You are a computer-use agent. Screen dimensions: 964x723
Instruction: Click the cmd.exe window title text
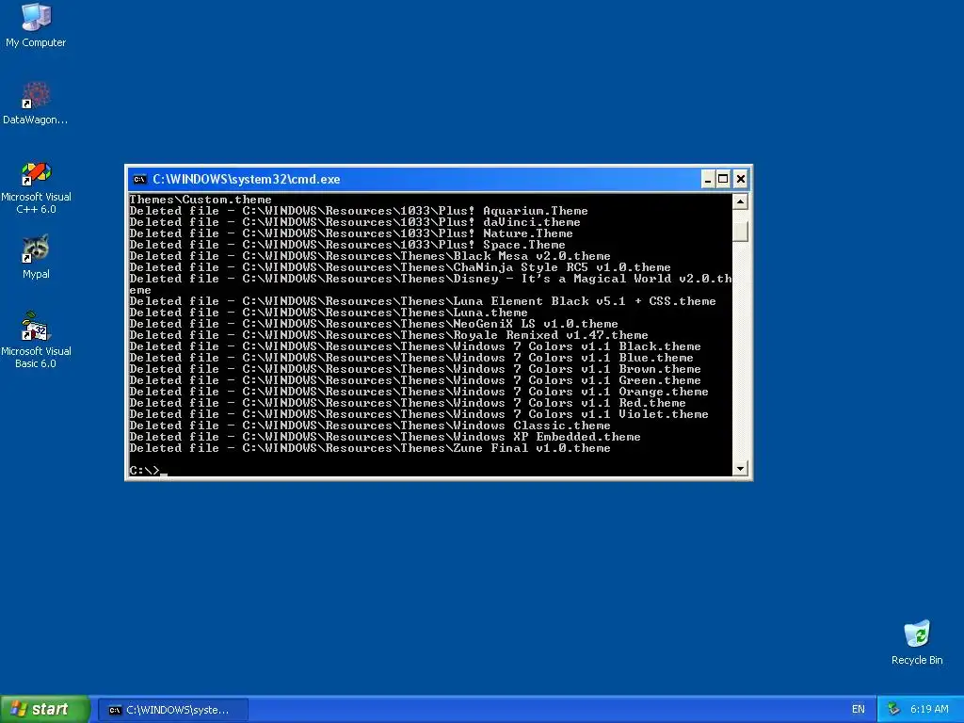(246, 180)
